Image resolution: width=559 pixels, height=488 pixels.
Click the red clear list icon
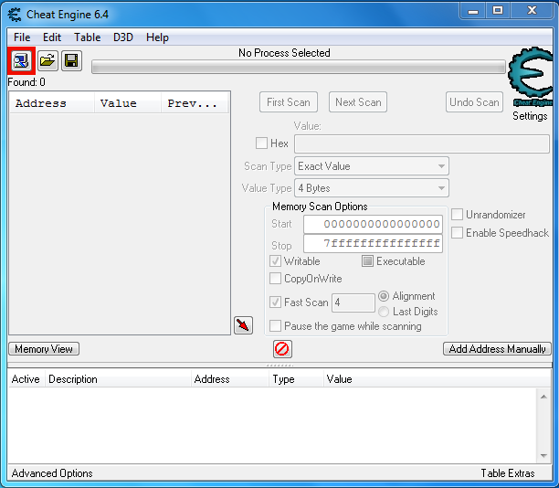282,349
